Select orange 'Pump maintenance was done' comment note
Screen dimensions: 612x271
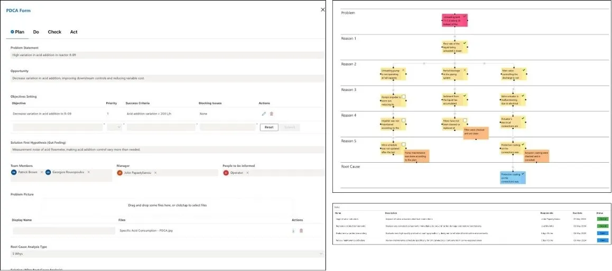coord(416,156)
